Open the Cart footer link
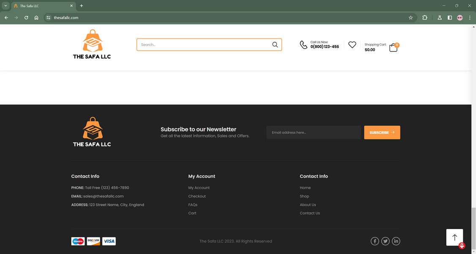Image resolution: width=476 pixels, height=254 pixels. 192,213
